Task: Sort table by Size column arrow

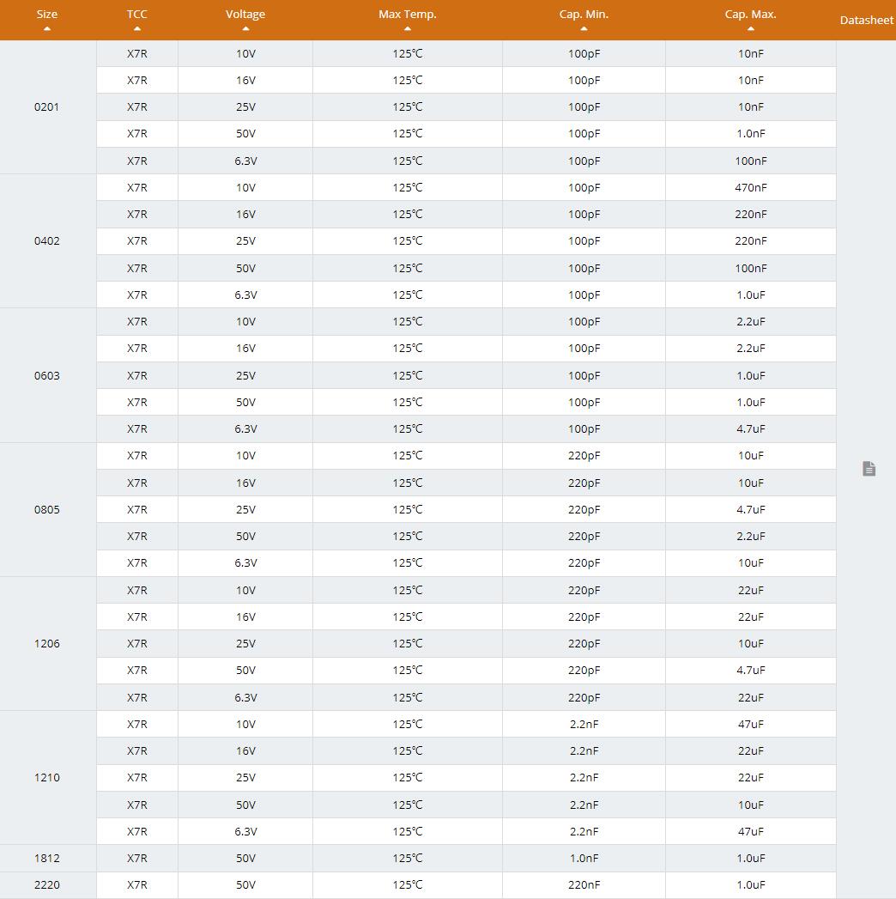Action: 47,28
